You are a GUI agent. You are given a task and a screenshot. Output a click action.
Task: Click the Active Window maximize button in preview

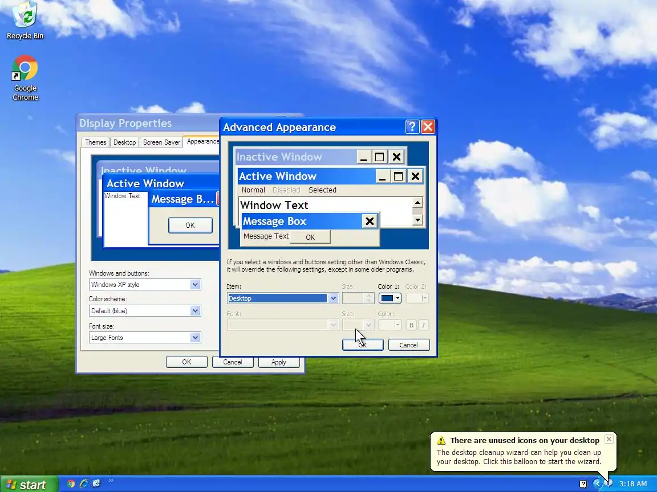click(399, 176)
